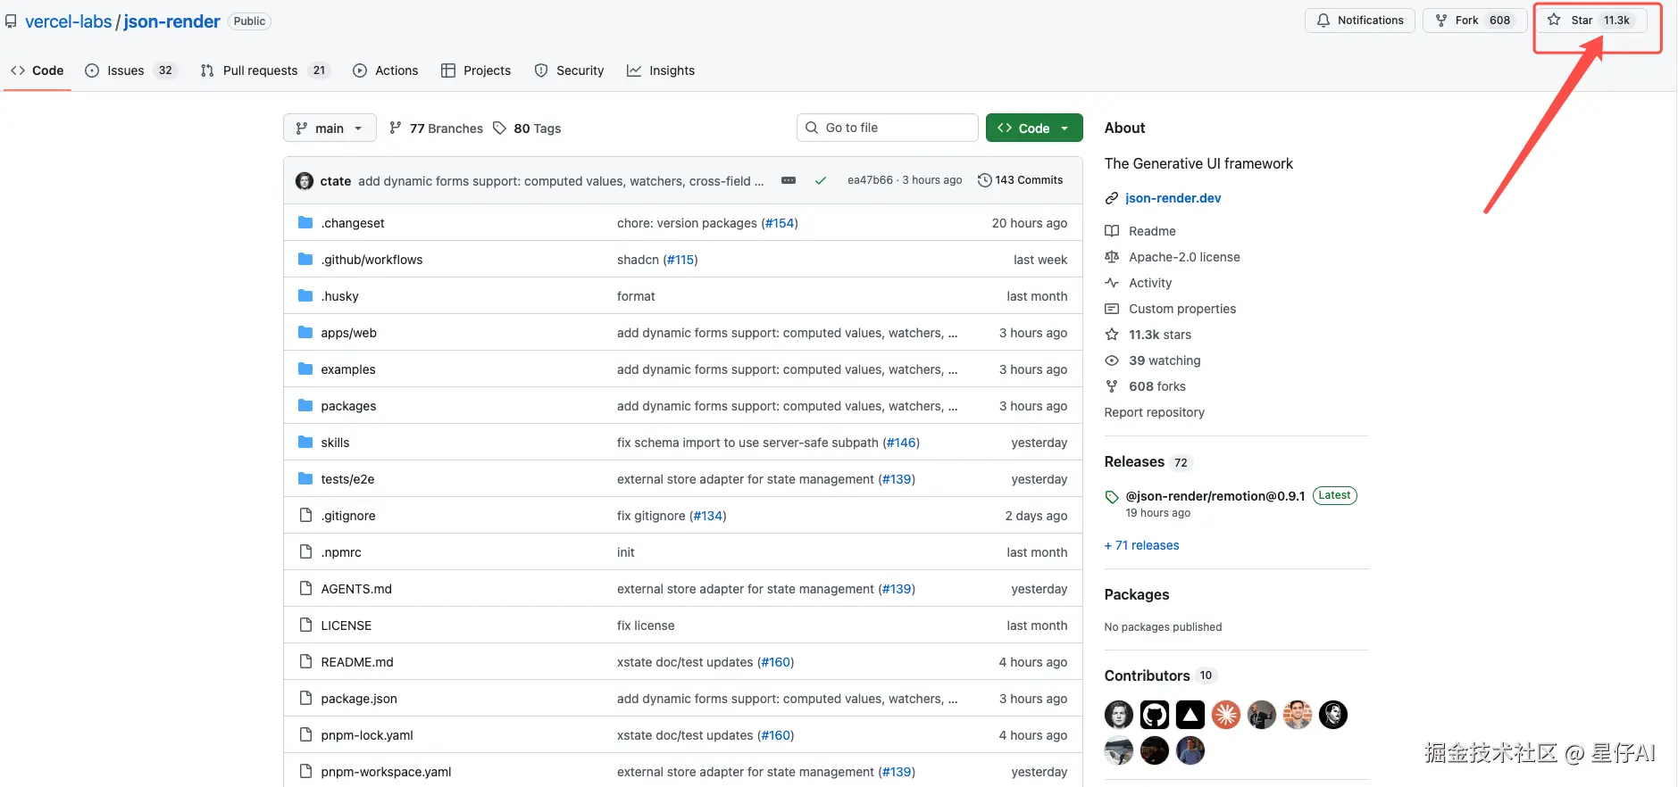Viewport: 1678px width, 787px height.
Task: Click the .gitignore file icon
Action: (x=305, y=515)
